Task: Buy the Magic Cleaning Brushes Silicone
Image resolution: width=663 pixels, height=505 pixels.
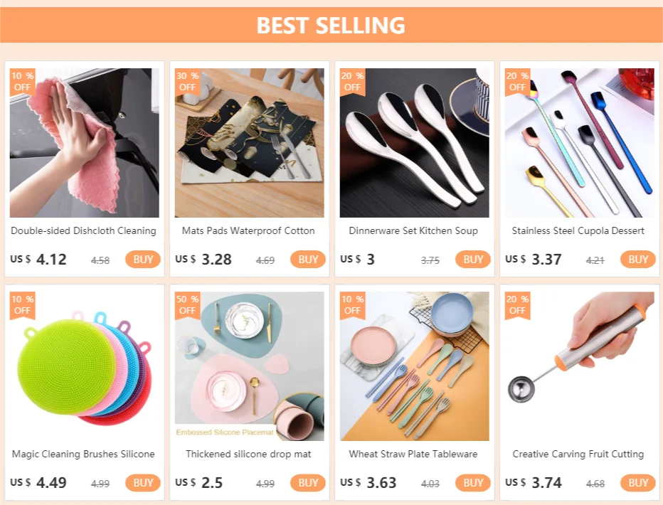Action: coord(143,483)
